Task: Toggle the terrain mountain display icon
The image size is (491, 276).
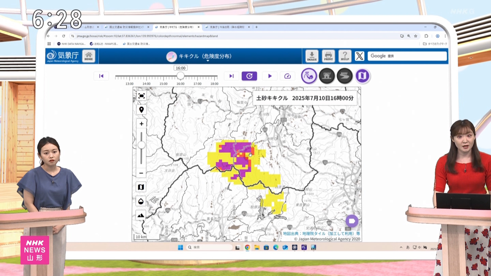Action: tap(141, 216)
